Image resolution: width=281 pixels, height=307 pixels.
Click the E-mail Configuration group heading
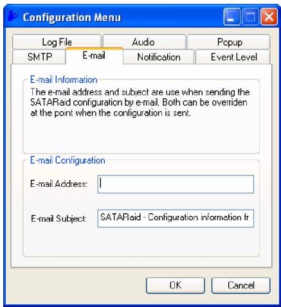pos(68,160)
